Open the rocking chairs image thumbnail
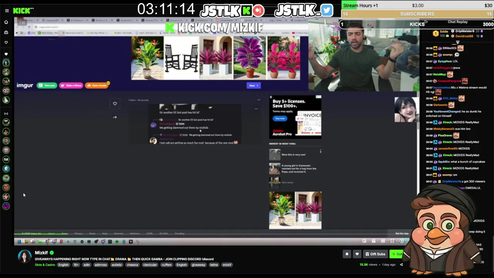This screenshot has height=278, width=494. coord(181,58)
